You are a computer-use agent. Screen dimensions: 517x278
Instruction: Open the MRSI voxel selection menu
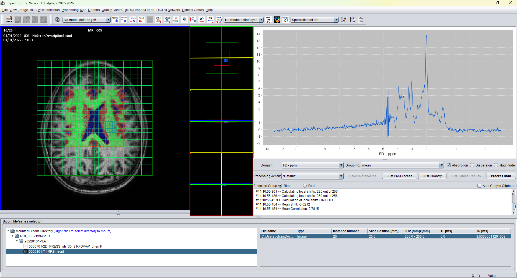click(44, 10)
